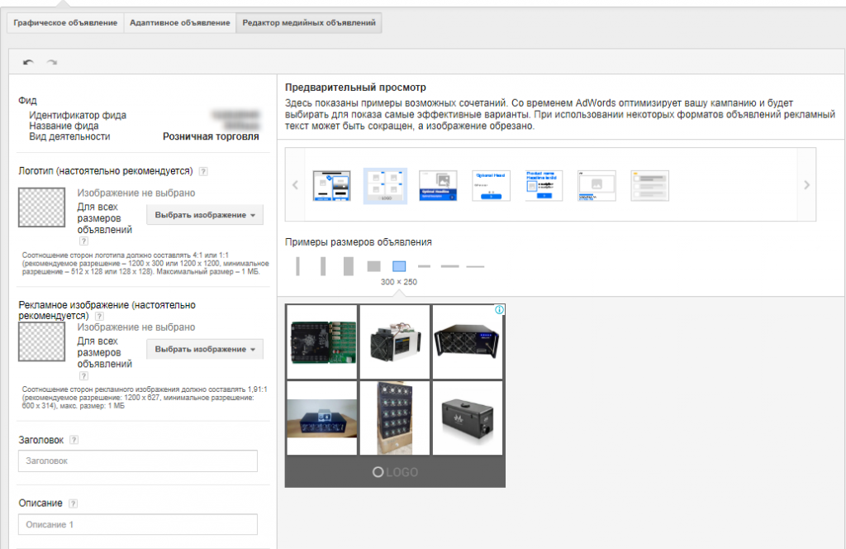The image size is (846, 549).
Task: Click the undo arrow icon
Action: [29, 62]
